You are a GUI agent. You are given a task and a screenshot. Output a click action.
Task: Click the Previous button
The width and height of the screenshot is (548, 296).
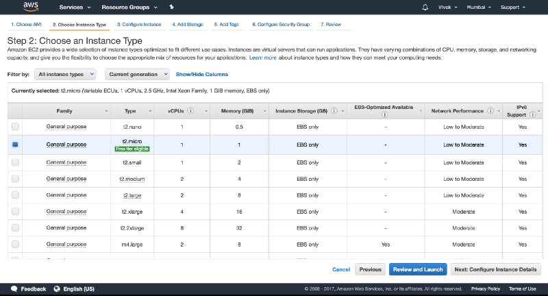pos(370,269)
